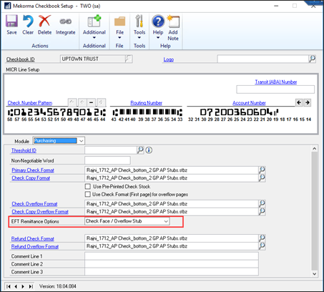Click the Refund Overflow Format link
The width and height of the screenshot is (324, 292).
point(35,246)
